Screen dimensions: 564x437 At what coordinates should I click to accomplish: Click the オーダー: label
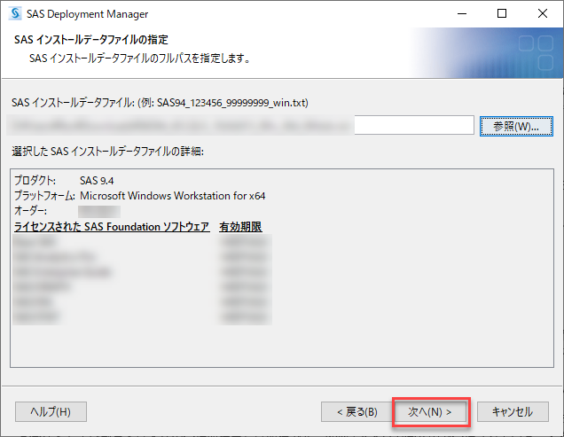tap(30, 211)
